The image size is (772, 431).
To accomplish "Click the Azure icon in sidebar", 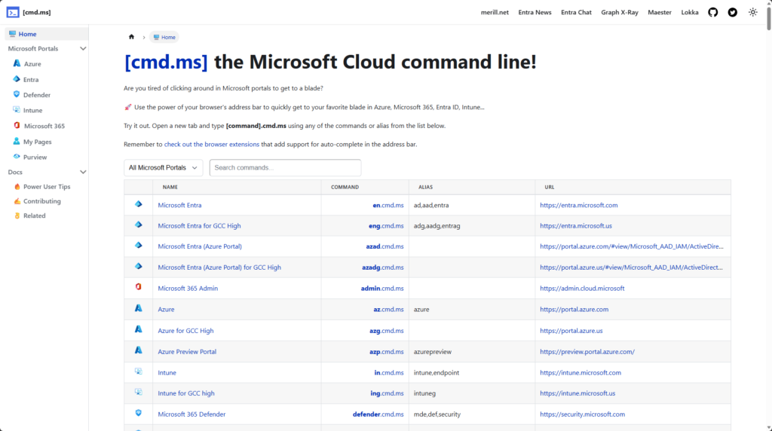I will pos(17,63).
